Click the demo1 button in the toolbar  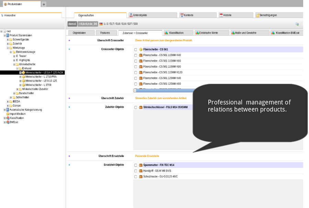(73, 24)
